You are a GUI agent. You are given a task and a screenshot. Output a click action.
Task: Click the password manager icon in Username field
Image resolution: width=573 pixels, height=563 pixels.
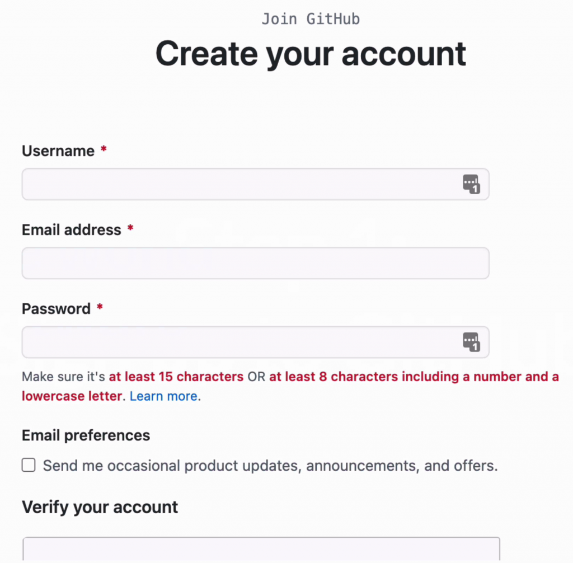[x=471, y=184]
